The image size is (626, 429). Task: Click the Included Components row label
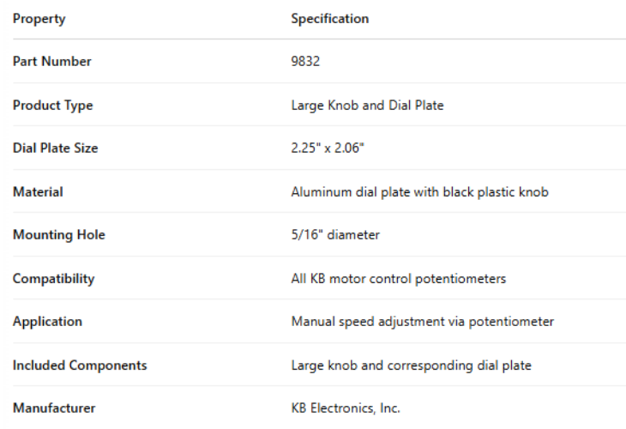click(80, 366)
